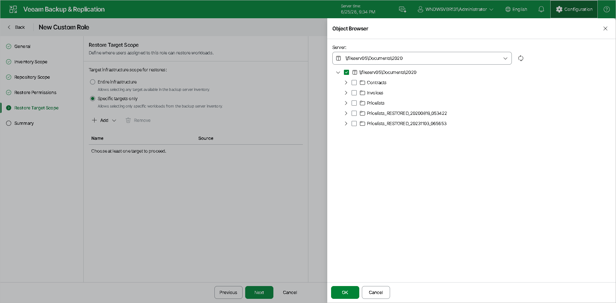The image size is (616, 303).
Task: Open the Server dropdown list
Action: click(x=422, y=58)
